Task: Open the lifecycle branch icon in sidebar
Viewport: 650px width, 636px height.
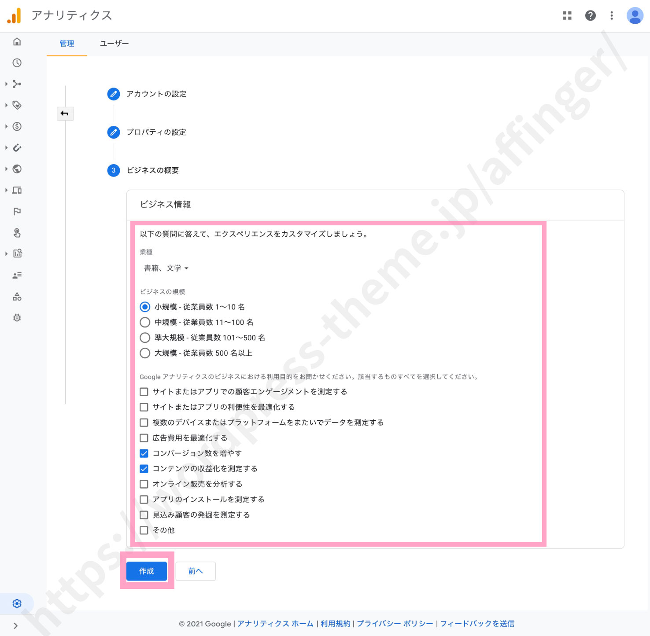Action: [17, 84]
